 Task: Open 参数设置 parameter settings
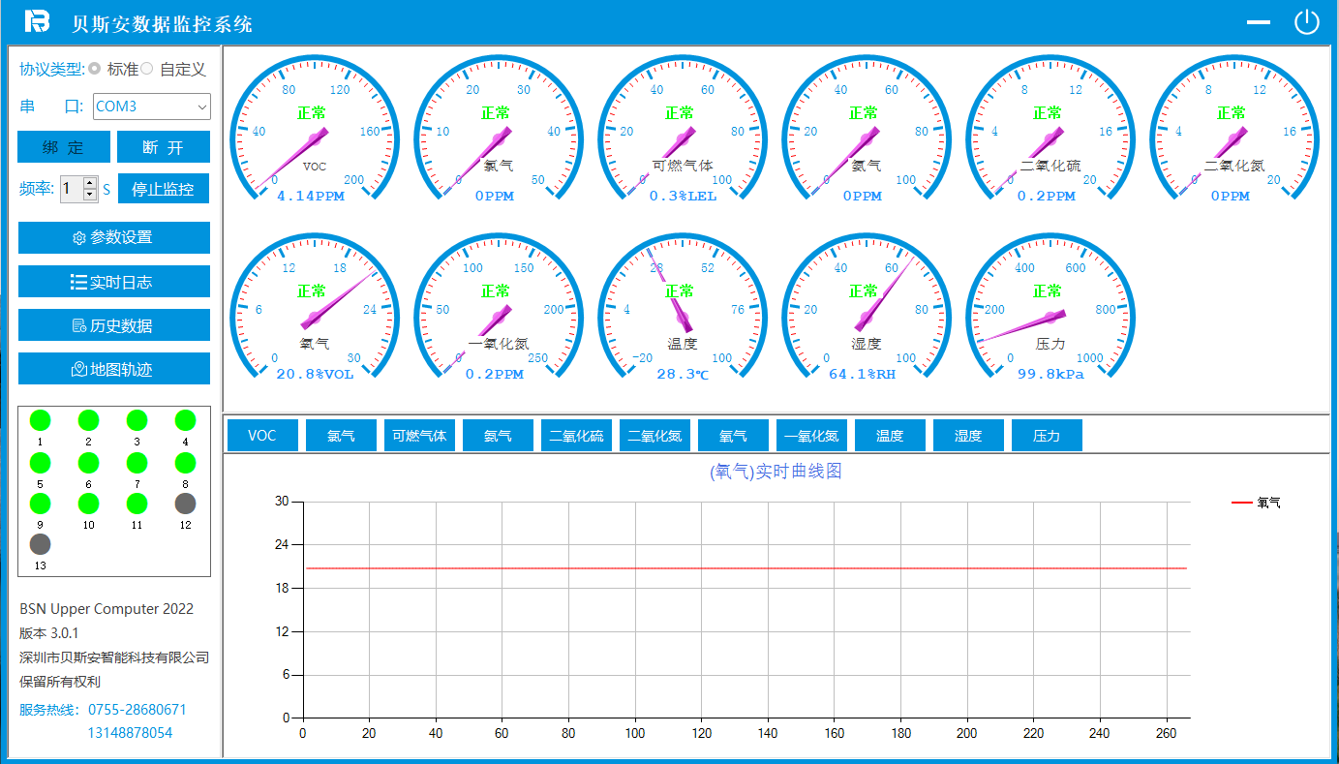pyautogui.click(x=113, y=237)
